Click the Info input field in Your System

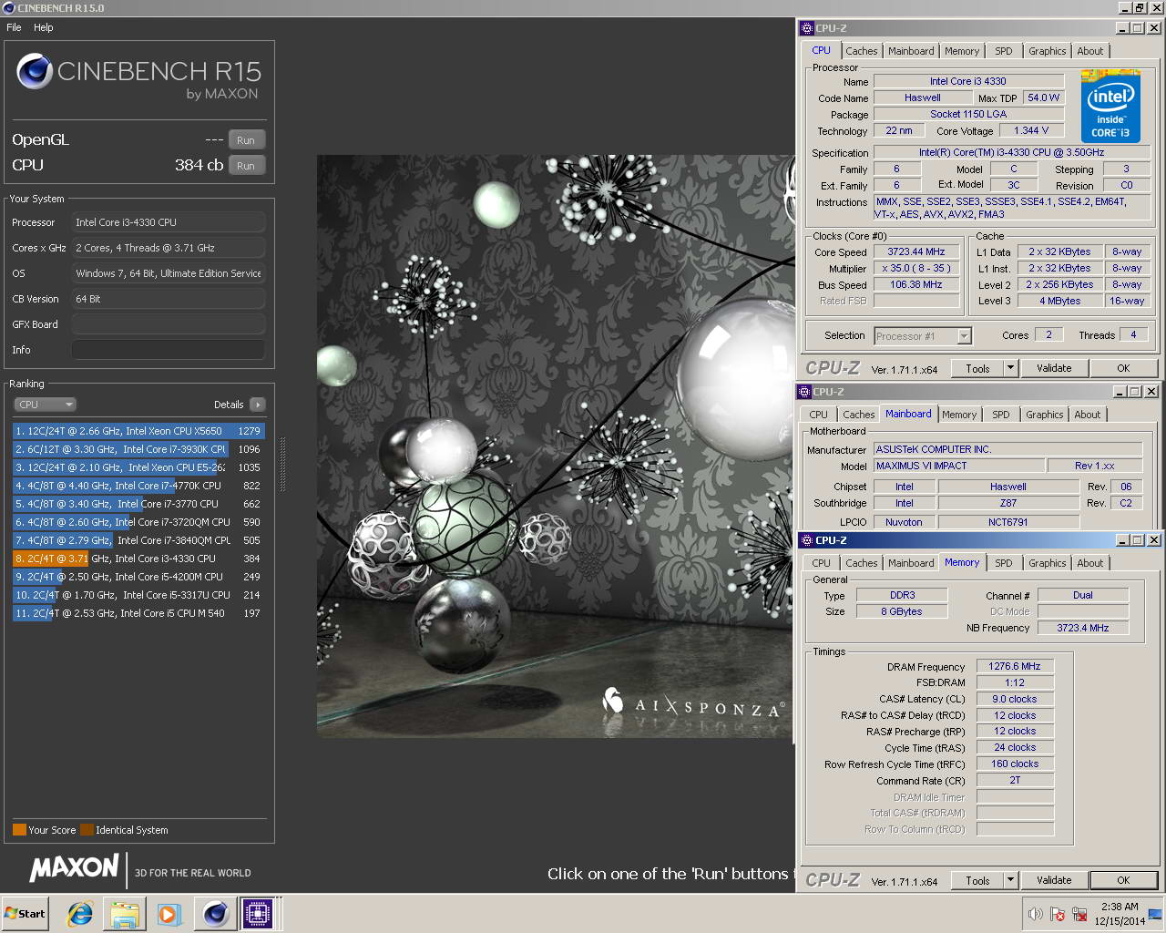(x=169, y=350)
